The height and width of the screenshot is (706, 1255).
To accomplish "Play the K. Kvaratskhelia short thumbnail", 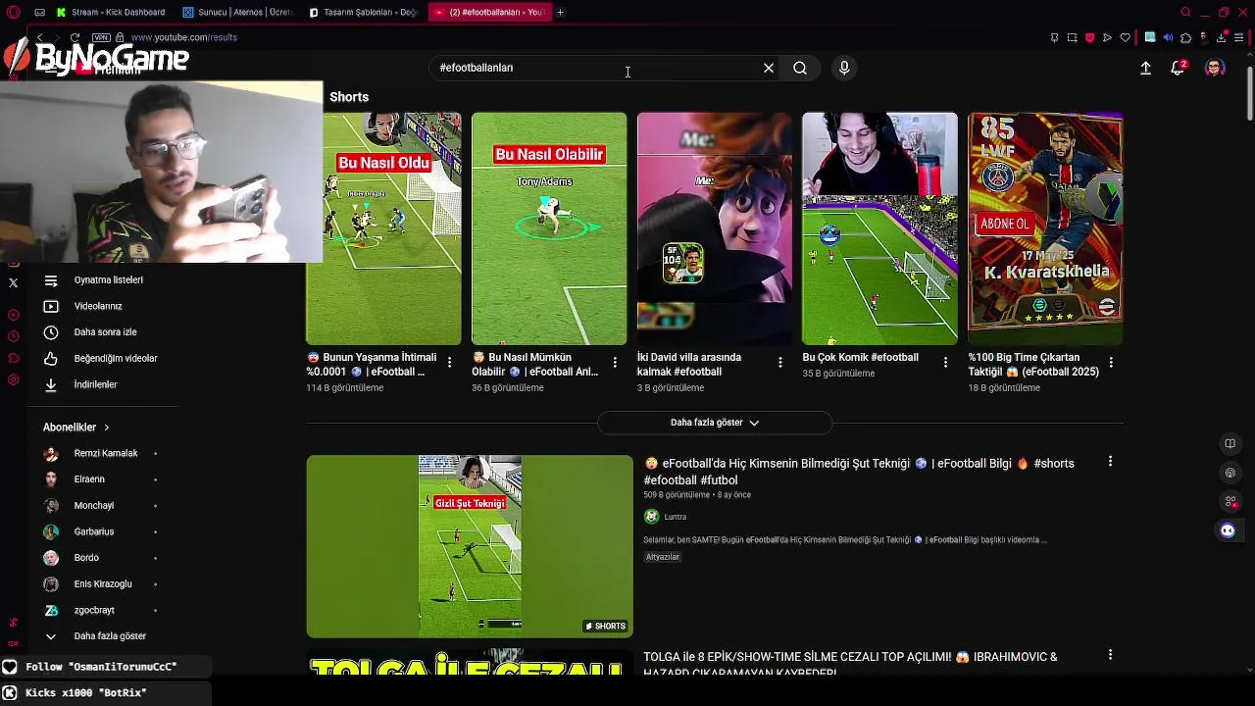I will [1045, 228].
